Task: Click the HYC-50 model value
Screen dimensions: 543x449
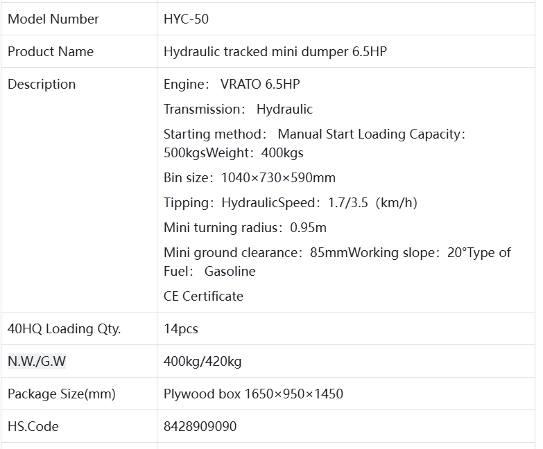Action: click(x=186, y=19)
